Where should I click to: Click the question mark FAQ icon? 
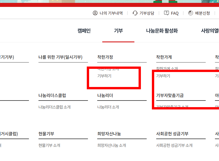166,13
